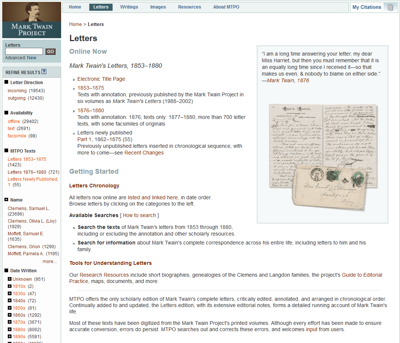Show more names
Screen dimensions: 400x343
[x=50, y=262]
